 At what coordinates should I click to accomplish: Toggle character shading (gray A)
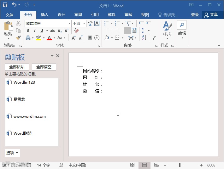click(90, 38)
